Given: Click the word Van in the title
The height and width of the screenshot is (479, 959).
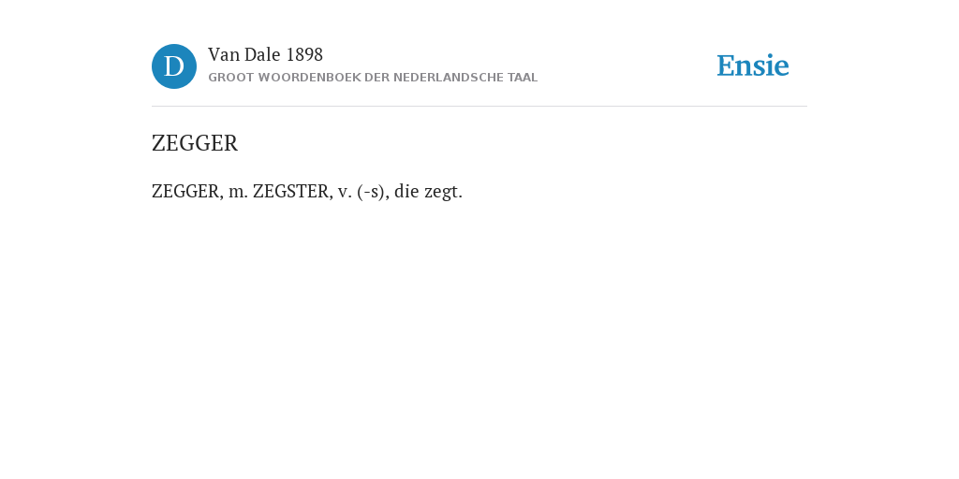Looking at the screenshot, I should point(223,55).
